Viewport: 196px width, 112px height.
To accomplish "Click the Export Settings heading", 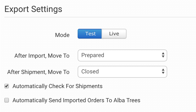I will click(x=33, y=9).
